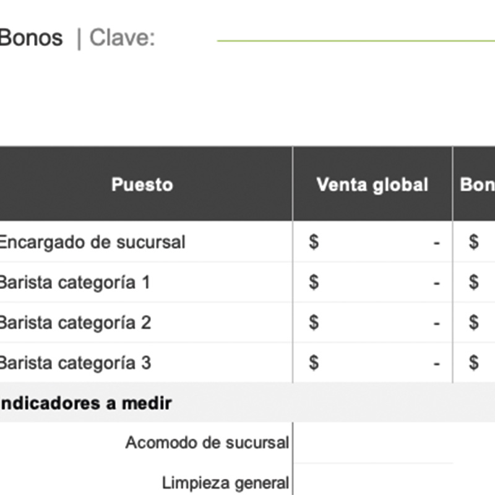Click Venta global cell for Barista categoría 1
The width and height of the screenshot is (495, 495).
[372, 282]
